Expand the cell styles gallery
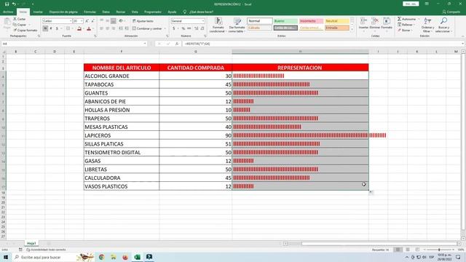Image resolution: width=466 pixels, height=262 pixels. point(352,29)
